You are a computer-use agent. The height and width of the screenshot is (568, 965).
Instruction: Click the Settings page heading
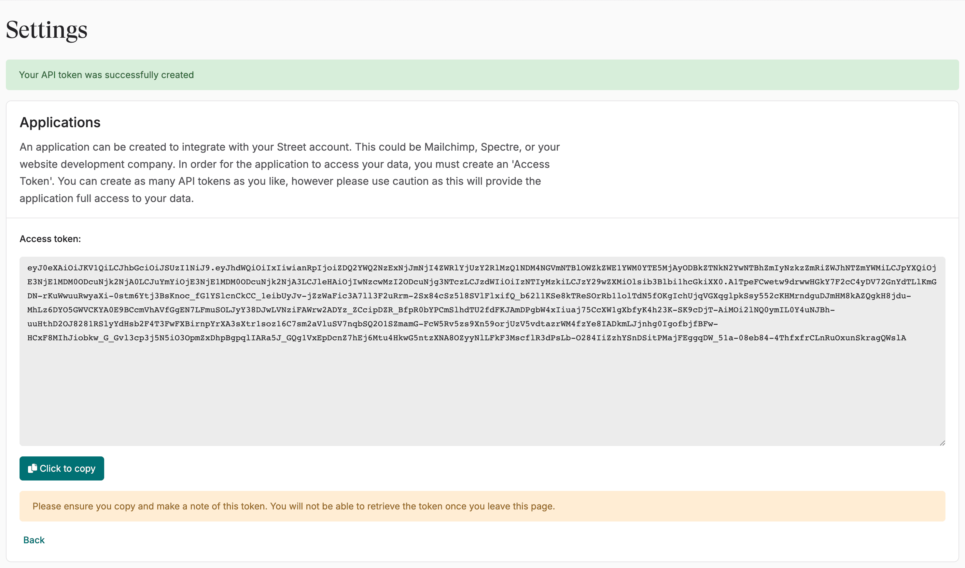(x=47, y=30)
